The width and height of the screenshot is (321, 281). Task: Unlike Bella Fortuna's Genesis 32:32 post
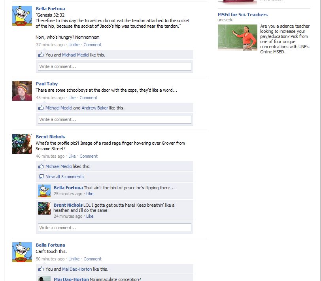[x=74, y=45]
